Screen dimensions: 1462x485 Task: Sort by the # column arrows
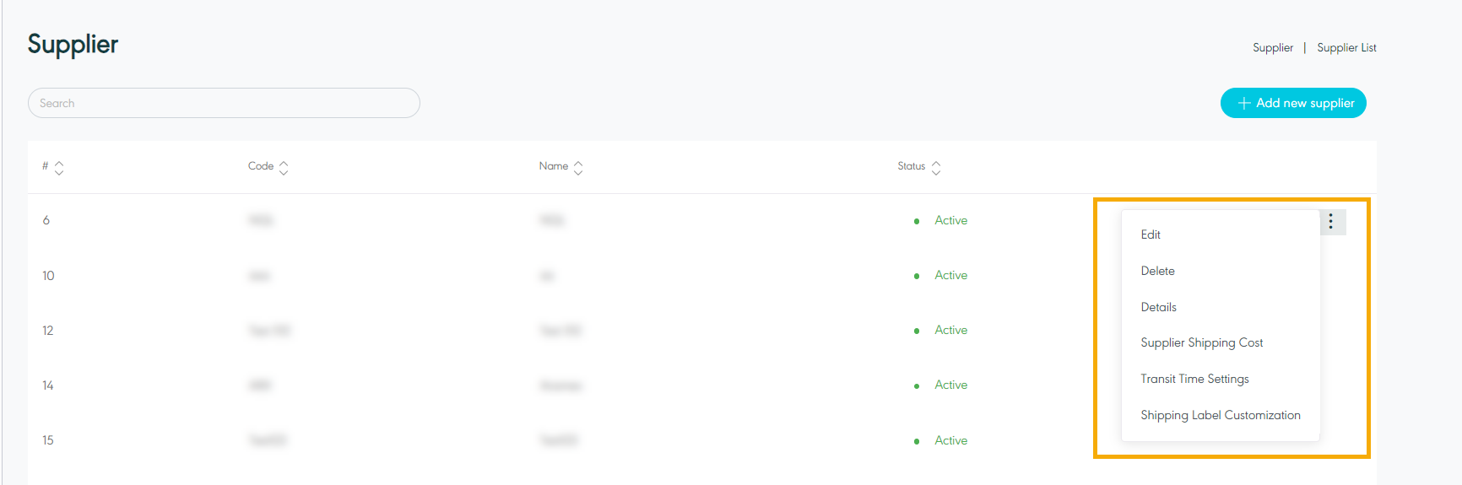pos(59,168)
